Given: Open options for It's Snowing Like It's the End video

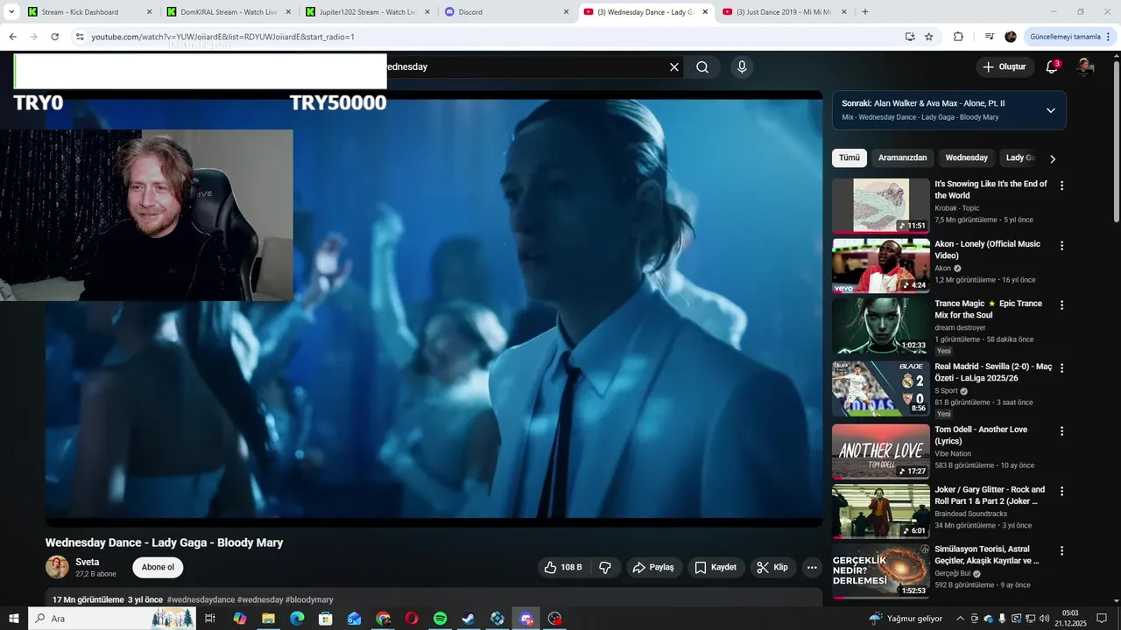Looking at the screenshot, I should [x=1061, y=185].
